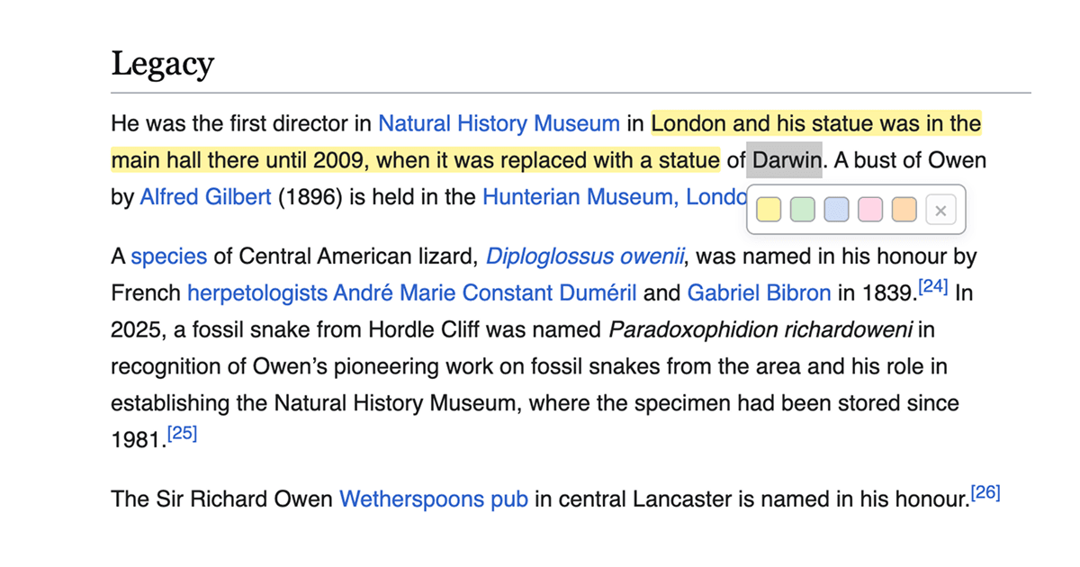Jump to citation reference 25

coord(182,434)
